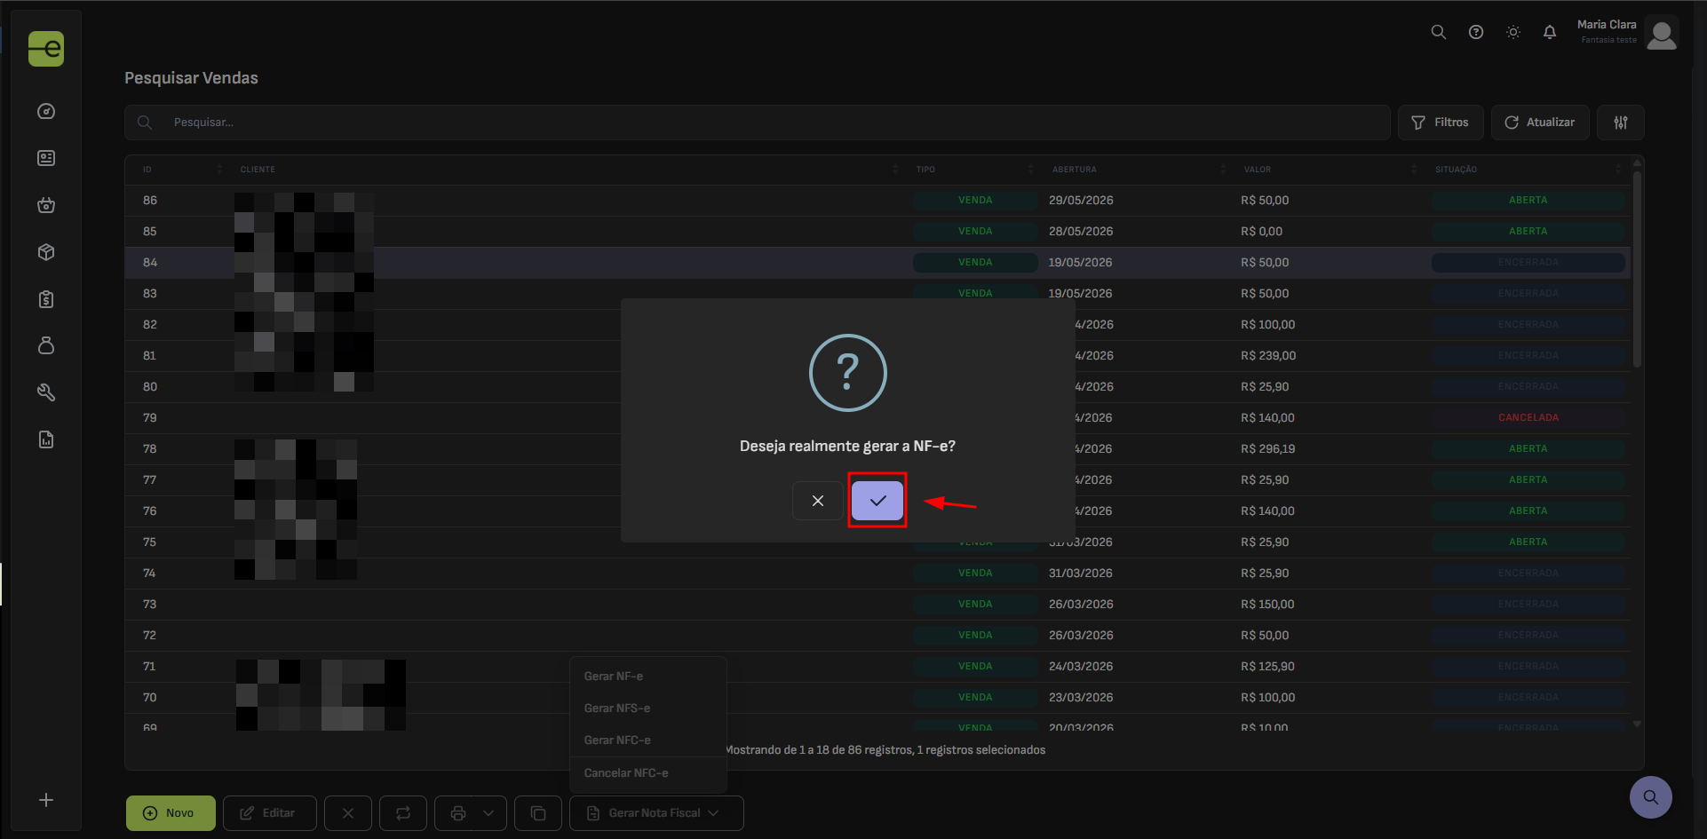Open the Gerar Nota Fiscal dropdown
Image resolution: width=1707 pixels, height=839 pixels.
(x=656, y=813)
